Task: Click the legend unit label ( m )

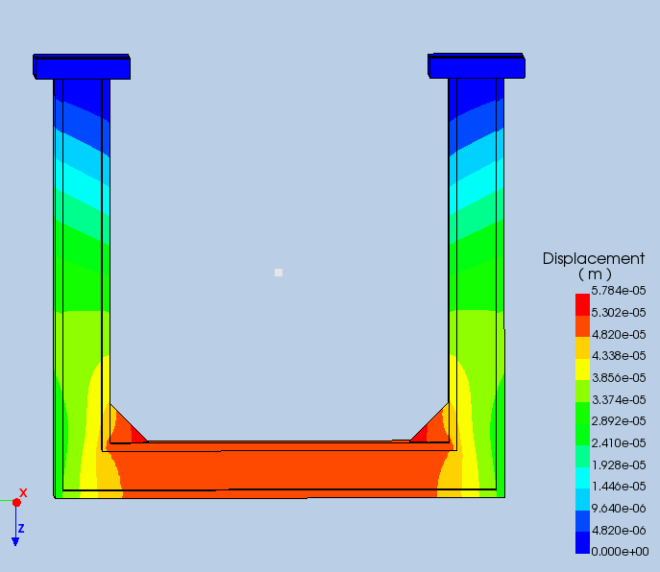Action: [x=595, y=274]
